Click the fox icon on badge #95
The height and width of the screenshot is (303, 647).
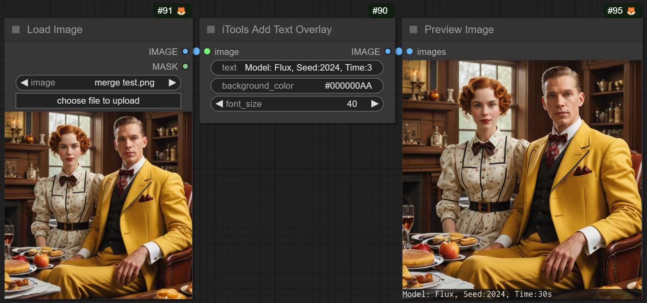tap(631, 11)
